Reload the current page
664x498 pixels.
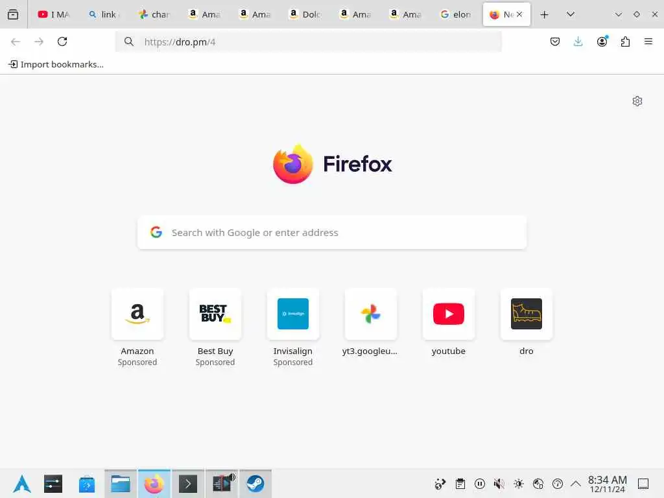[x=62, y=41]
